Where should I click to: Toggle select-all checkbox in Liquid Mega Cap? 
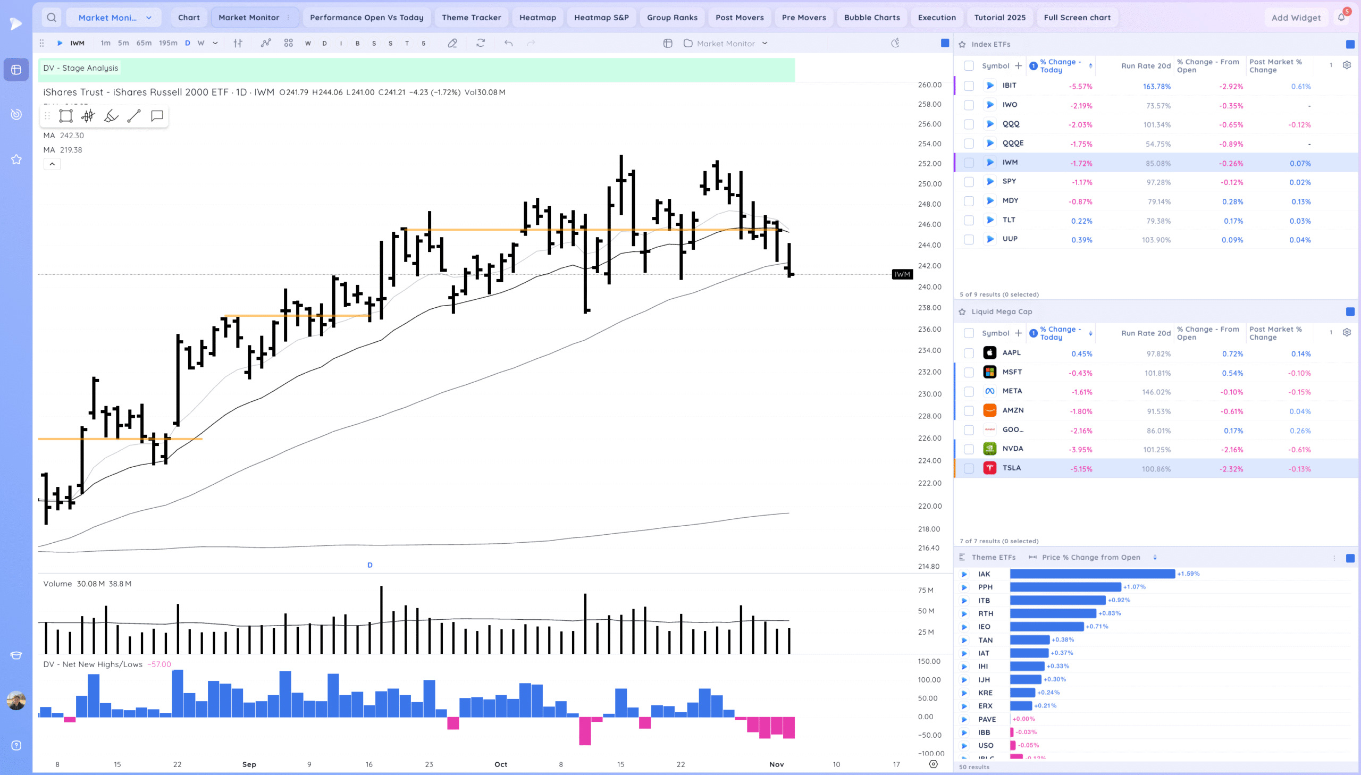tap(969, 333)
